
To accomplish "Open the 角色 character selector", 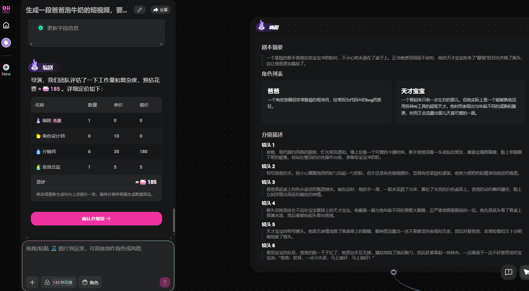I will point(90,282).
